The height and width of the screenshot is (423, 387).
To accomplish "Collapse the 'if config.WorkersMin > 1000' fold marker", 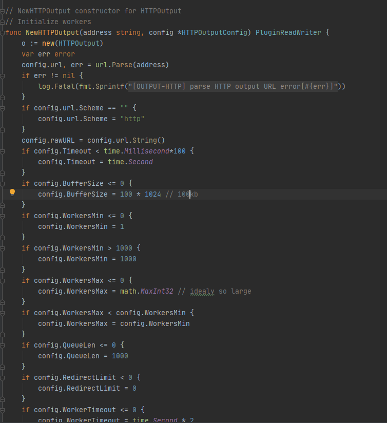I will pyautogui.click(x=2, y=249).
